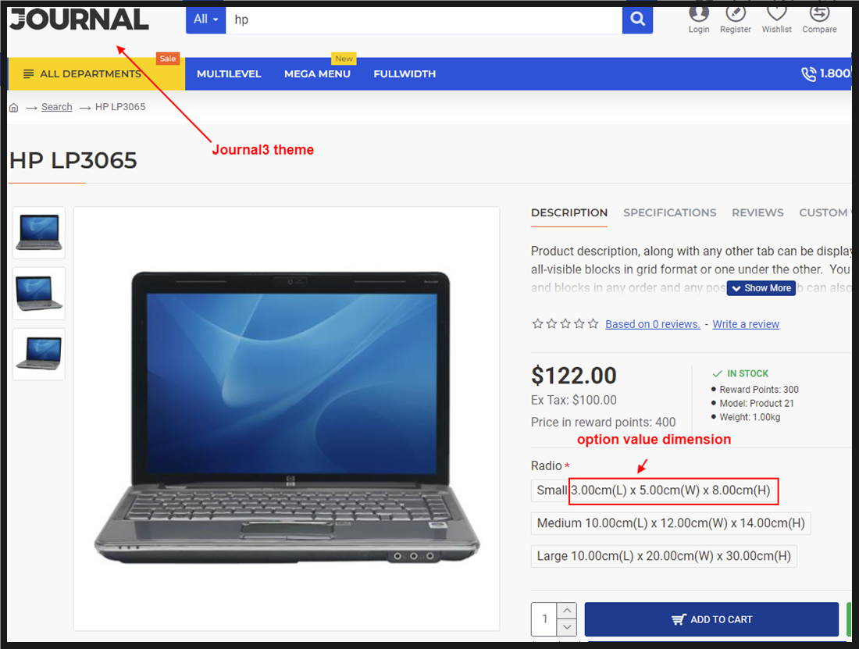Click the blue search magnifier button
This screenshot has width=859, height=649.
pos(637,20)
